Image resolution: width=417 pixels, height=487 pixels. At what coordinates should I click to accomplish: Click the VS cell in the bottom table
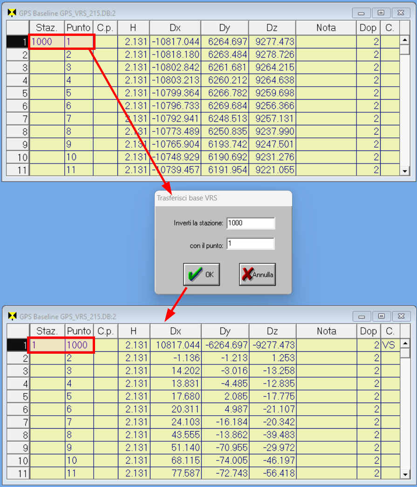pyautogui.click(x=390, y=345)
